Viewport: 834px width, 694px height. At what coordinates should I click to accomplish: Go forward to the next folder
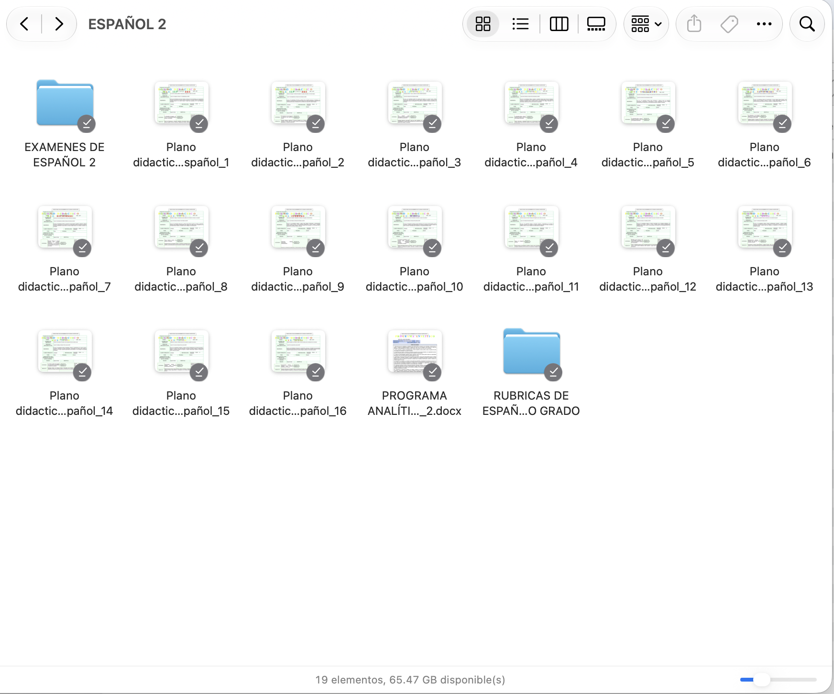(x=59, y=24)
